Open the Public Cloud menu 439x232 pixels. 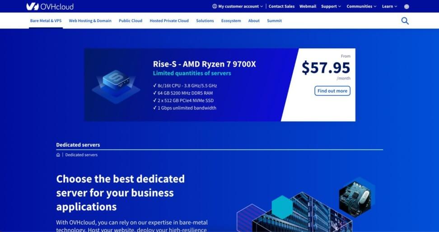click(x=131, y=21)
